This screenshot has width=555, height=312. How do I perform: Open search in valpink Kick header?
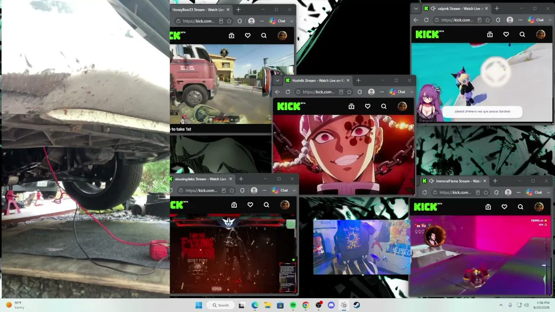coord(522,34)
